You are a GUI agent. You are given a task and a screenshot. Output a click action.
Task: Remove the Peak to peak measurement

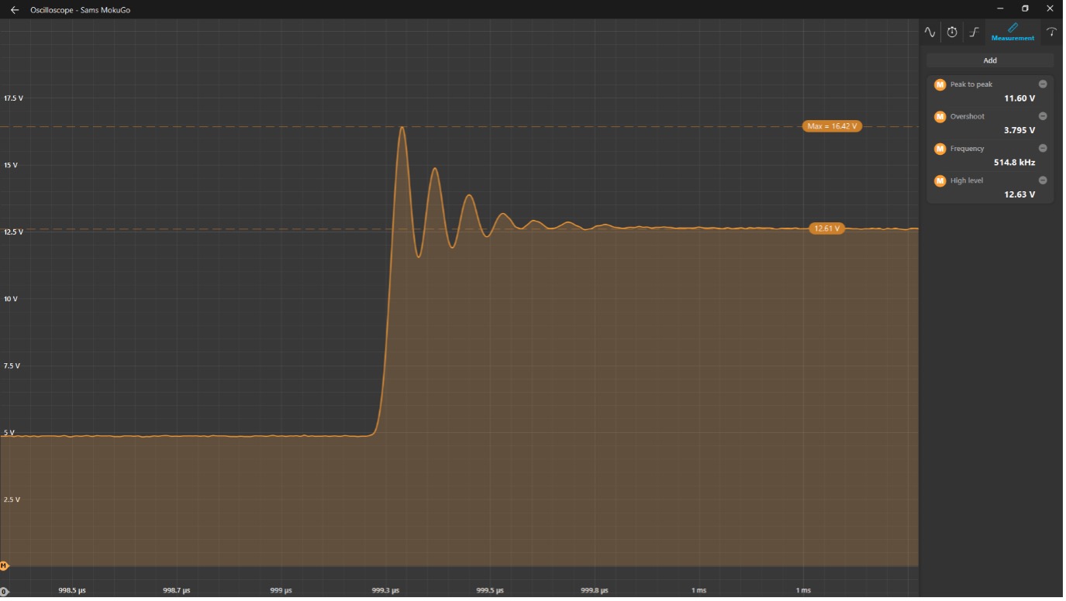pos(1043,84)
